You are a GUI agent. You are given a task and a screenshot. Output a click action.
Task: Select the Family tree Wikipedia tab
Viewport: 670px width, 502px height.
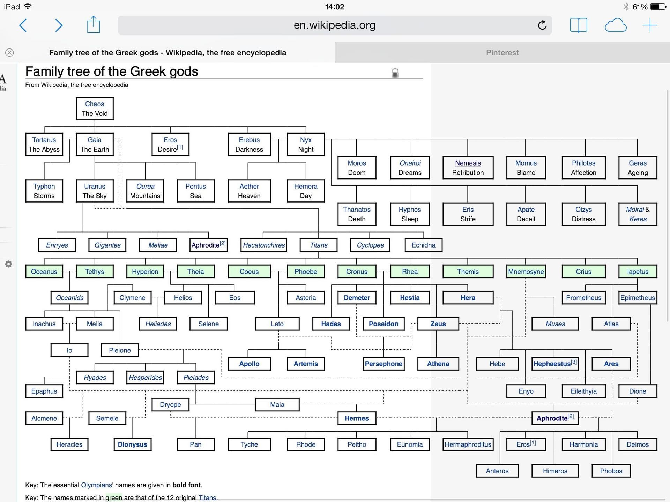click(x=167, y=53)
